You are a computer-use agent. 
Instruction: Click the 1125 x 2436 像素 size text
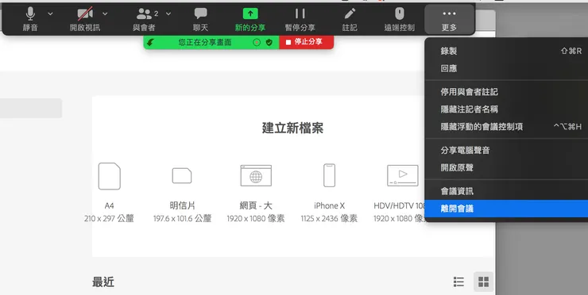329,219
